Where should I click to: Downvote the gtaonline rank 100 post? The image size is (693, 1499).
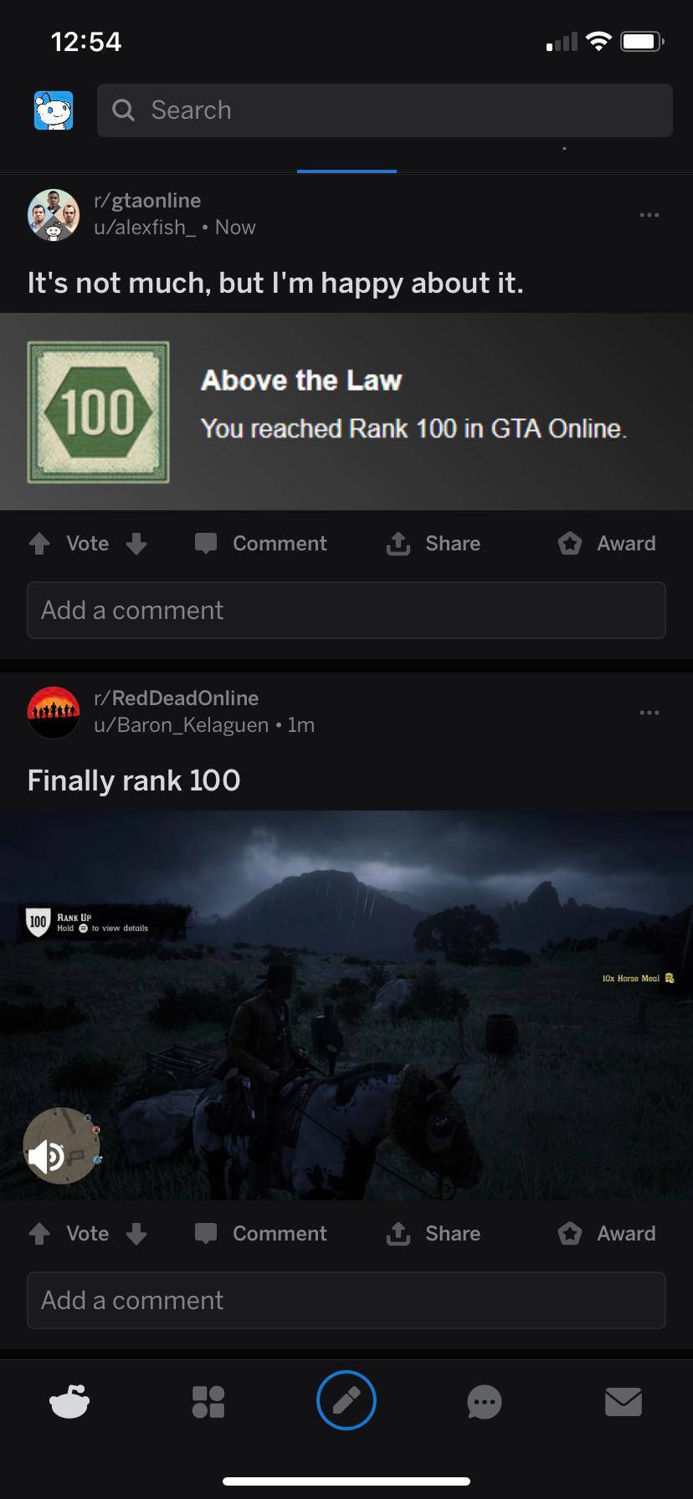[x=136, y=544]
